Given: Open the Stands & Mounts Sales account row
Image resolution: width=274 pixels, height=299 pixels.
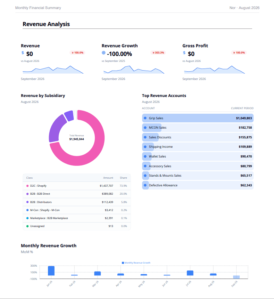Looking at the screenshot, I should click(198, 176).
